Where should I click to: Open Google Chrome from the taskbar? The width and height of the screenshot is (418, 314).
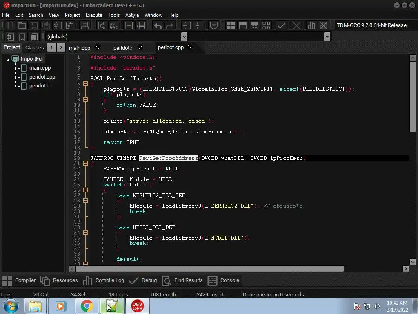[x=87, y=306]
